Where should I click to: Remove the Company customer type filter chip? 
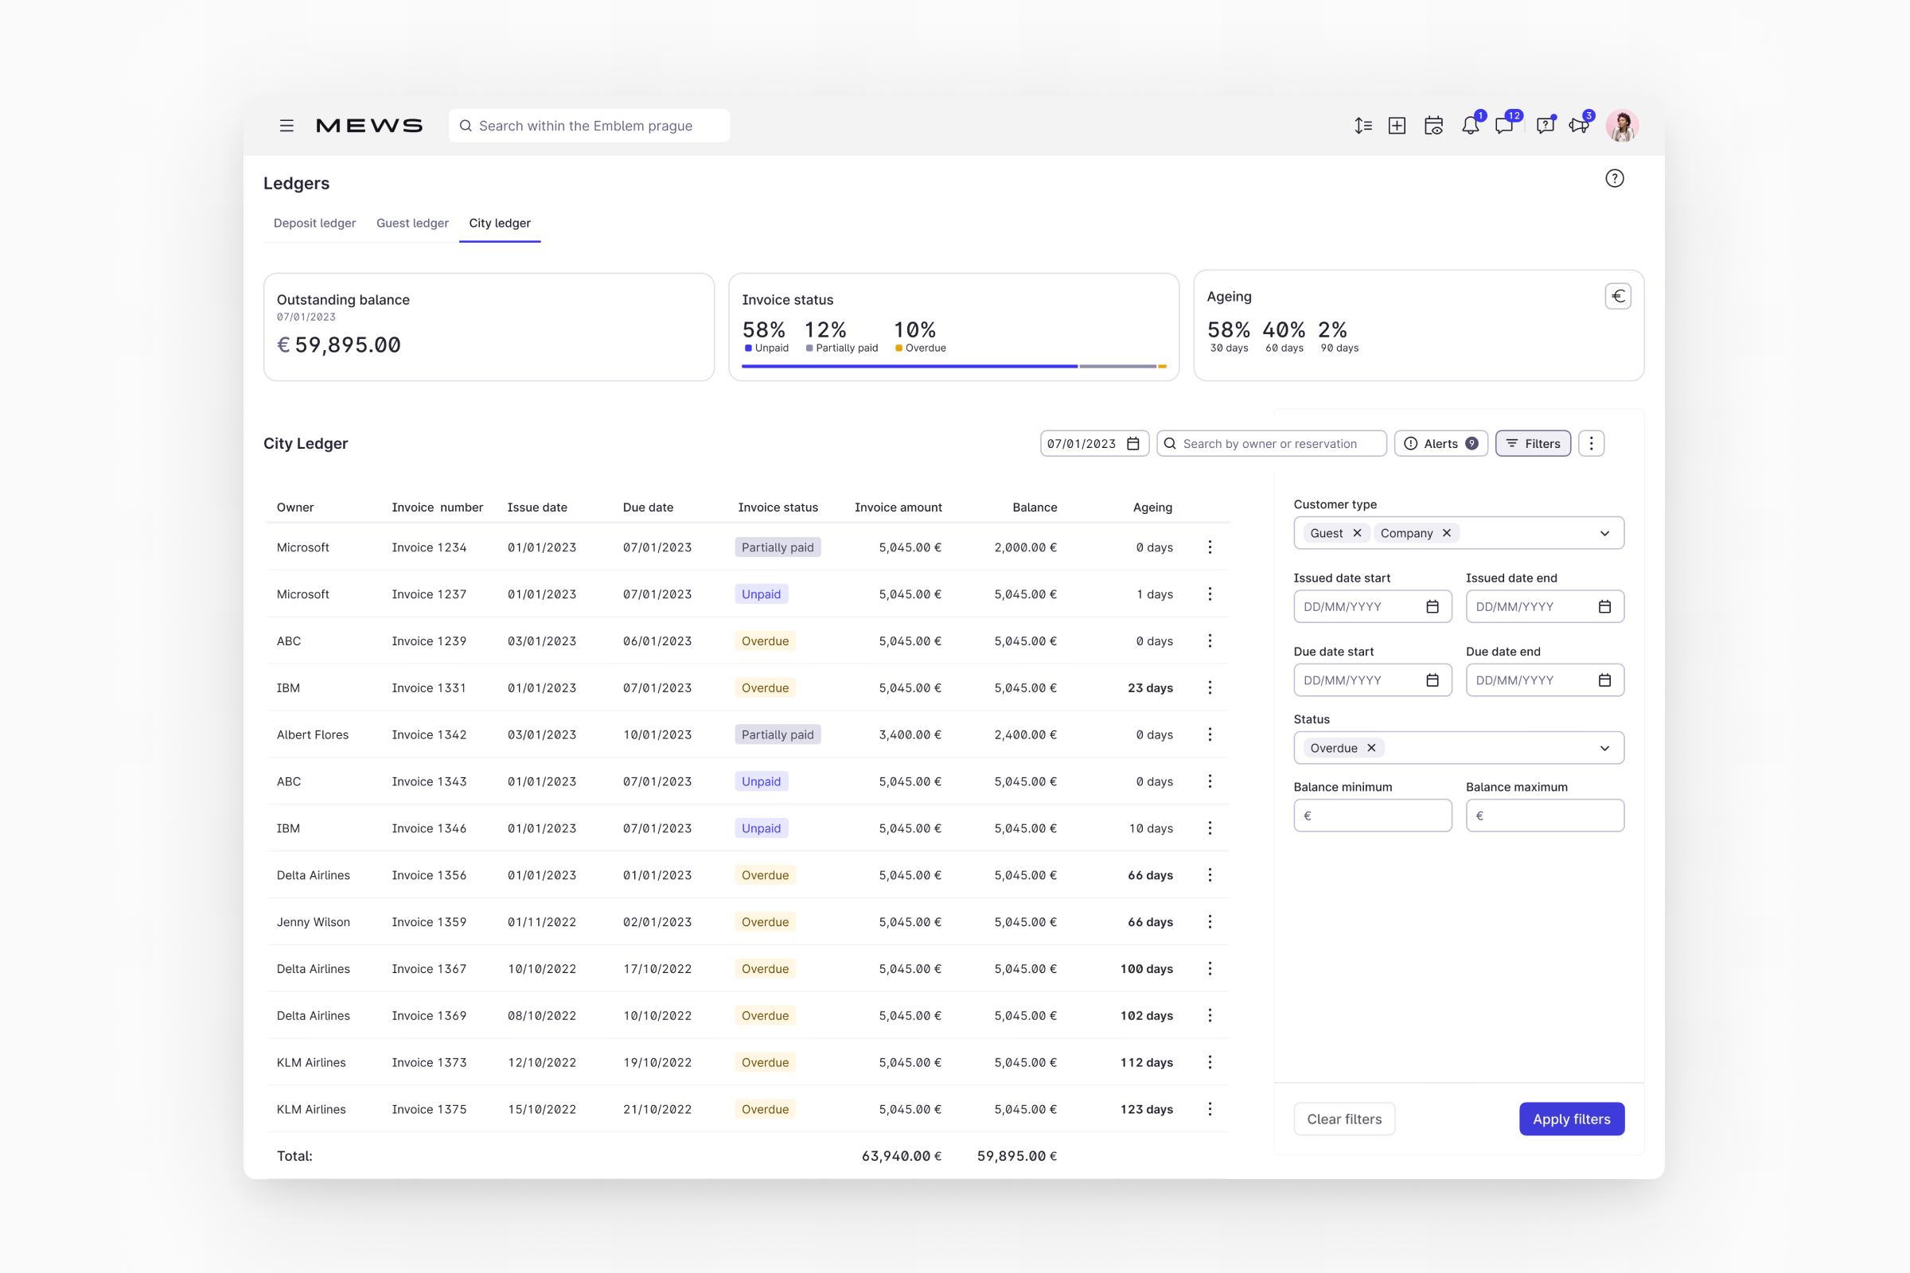click(1446, 532)
